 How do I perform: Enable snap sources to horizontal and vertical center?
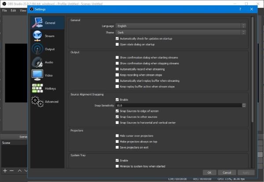tap(117, 122)
